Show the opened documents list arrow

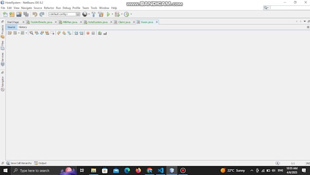(x=305, y=21)
